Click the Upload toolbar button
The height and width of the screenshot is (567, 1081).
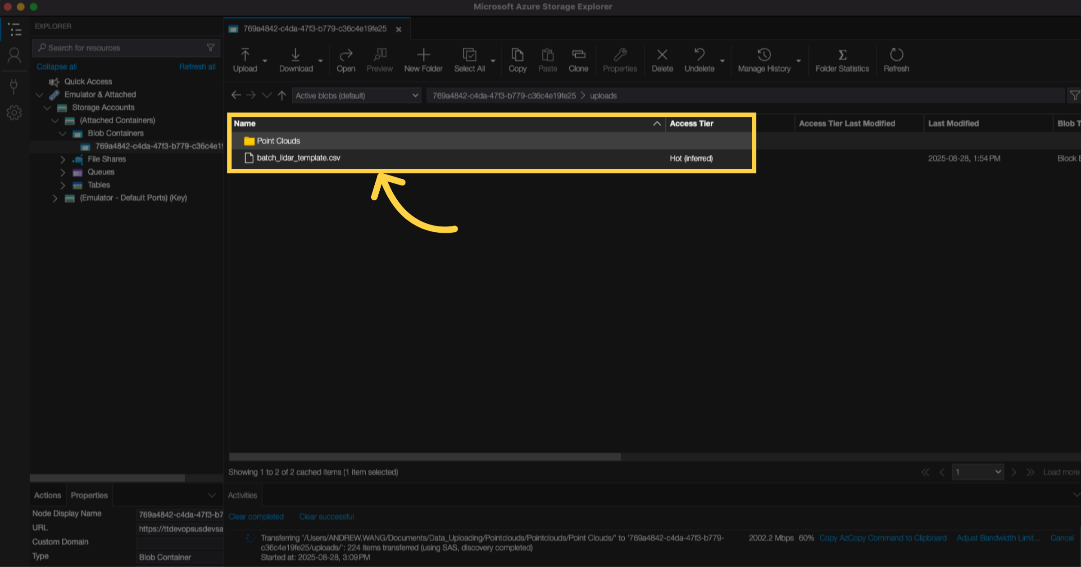[x=245, y=60]
